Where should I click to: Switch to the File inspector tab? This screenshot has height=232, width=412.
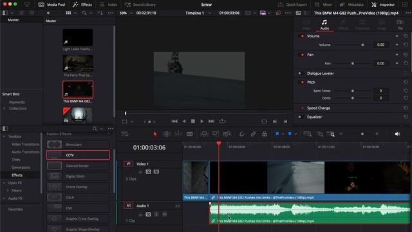pyautogui.click(x=400, y=24)
